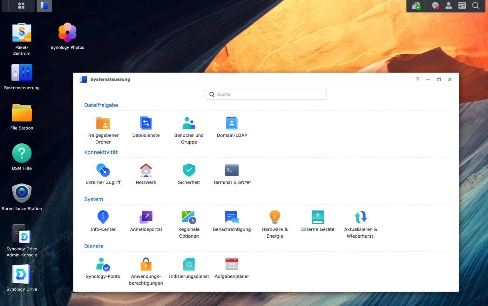The height and width of the screenshot is (306, 488).
Task: Open Synology-Konto settings
Action: [x=103, y=268]
